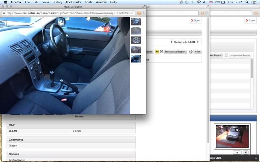Click the fullscreen arrows icon of zoom window
This screenshot has width=260, height=162.
click(144, 6)
